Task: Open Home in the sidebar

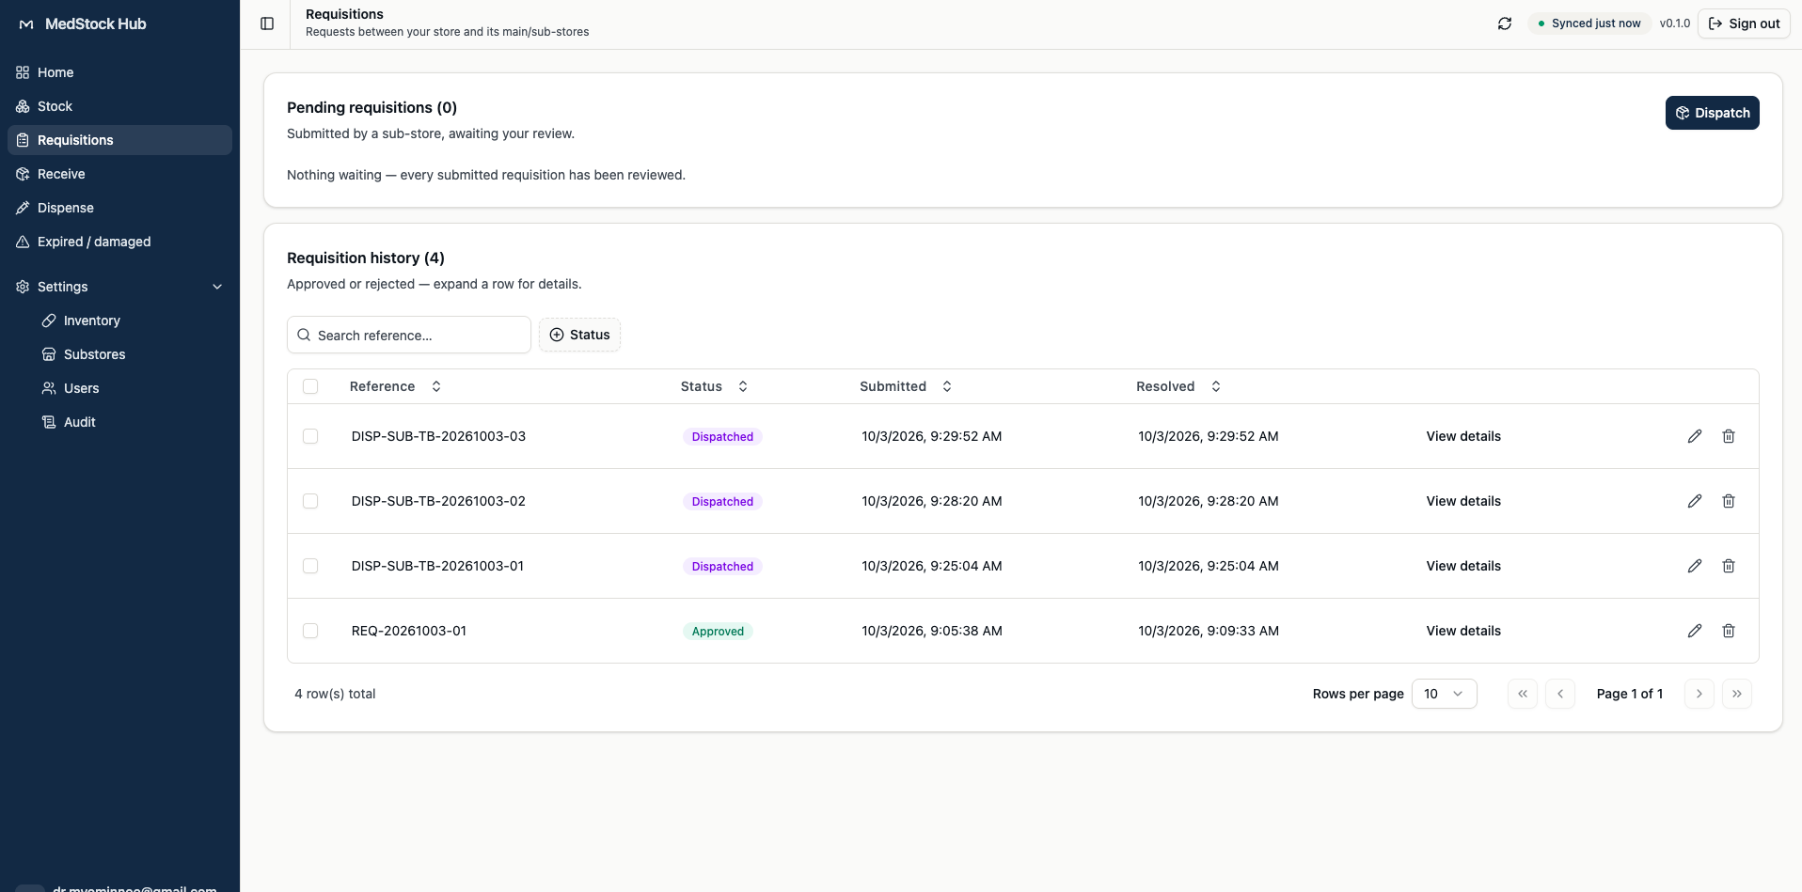Action: 119,72
